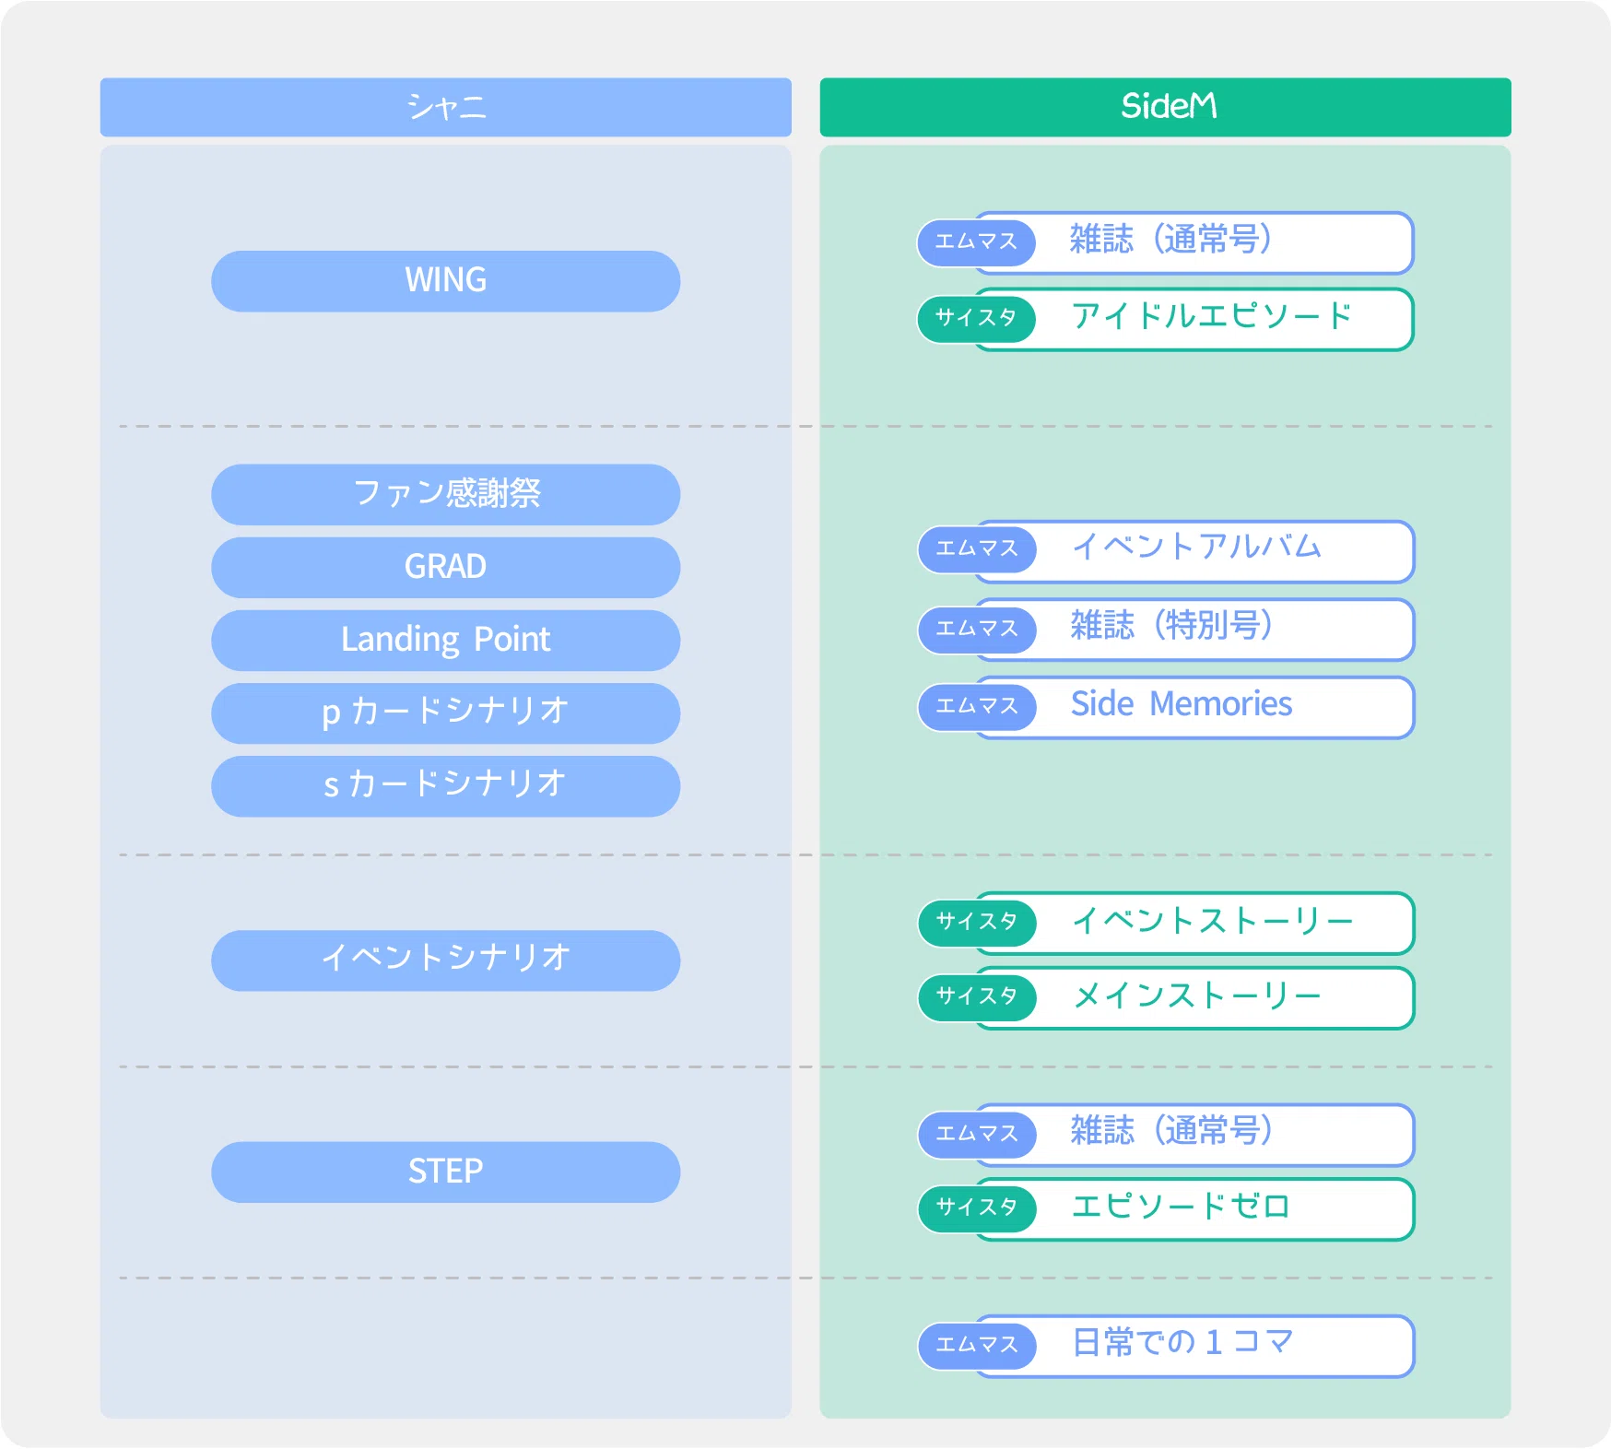Select the sカードシナリオ pill
The width and height of the screenshot is (1611, 1449).
click(x=445, y=785)
